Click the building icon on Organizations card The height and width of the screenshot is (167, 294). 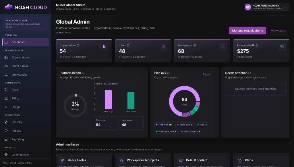tap(105, 47)
